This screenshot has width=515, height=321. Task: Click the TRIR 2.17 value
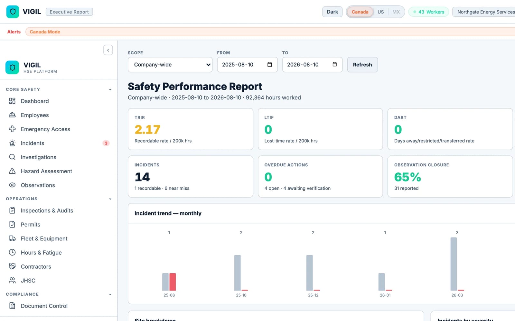coord(147,129)
